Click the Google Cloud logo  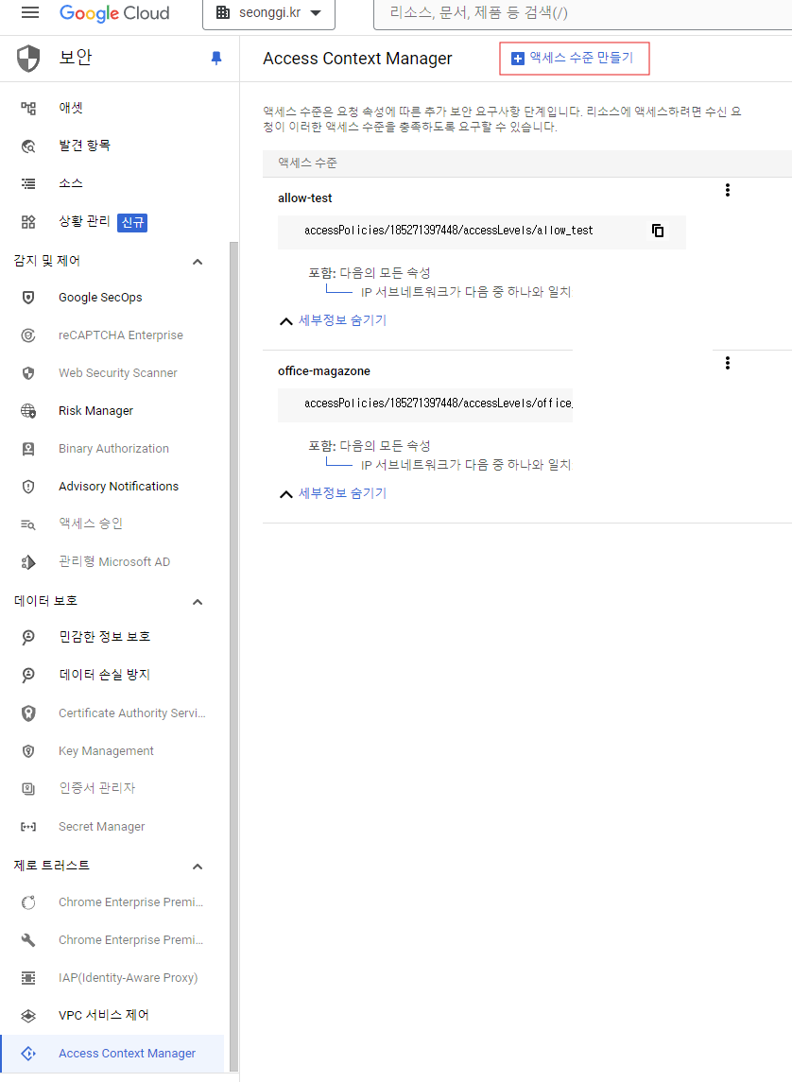pos(114,13)
